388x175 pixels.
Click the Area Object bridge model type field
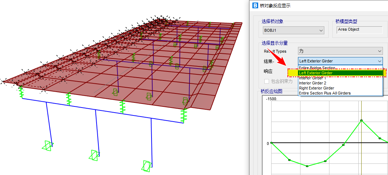pyautogui.click(x=359, y=30)
